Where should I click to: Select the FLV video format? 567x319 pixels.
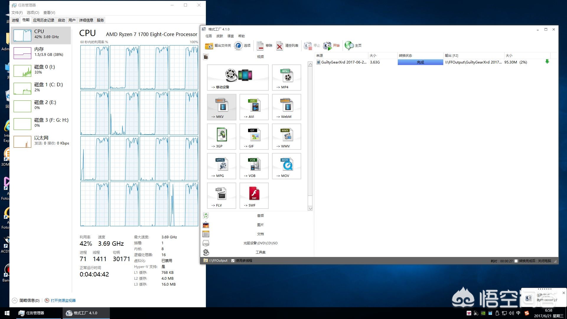[222, 196]
